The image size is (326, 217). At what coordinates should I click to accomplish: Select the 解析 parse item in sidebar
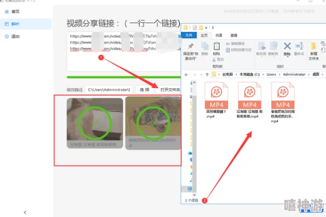[x=26, y=24]
